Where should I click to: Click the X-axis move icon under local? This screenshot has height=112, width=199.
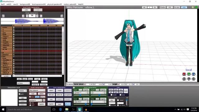184,79
